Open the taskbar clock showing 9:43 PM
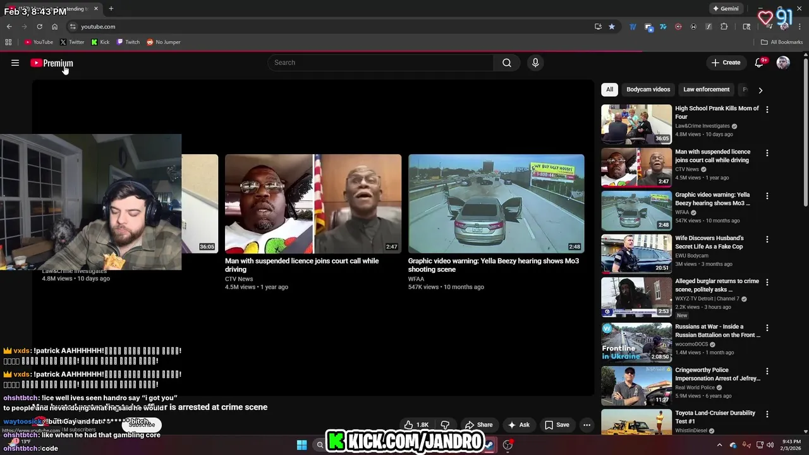Viewport: 809px width, 455px height. 791,445
